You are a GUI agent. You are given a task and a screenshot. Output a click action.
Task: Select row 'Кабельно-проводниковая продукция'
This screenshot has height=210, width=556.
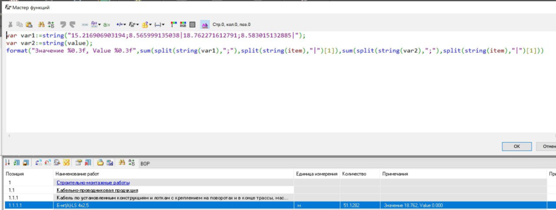[97, 190]
